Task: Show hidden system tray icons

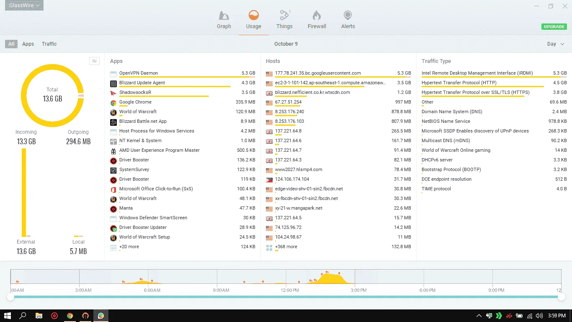Action: (x=479, y=316)
